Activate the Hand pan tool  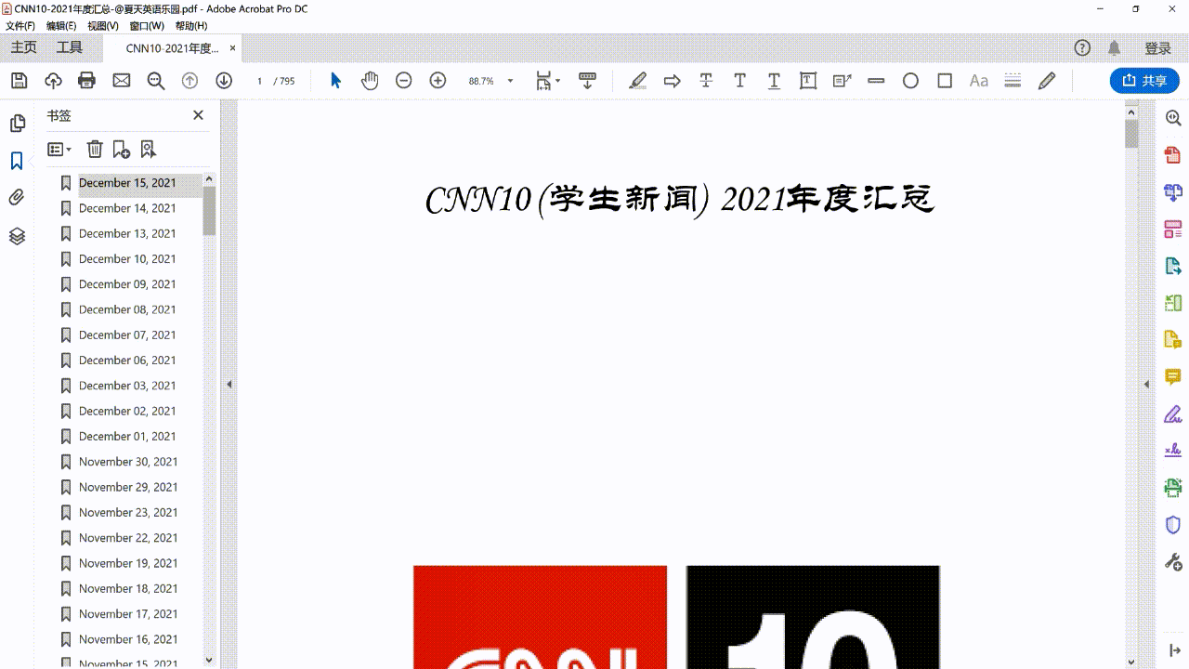[370, 81]
